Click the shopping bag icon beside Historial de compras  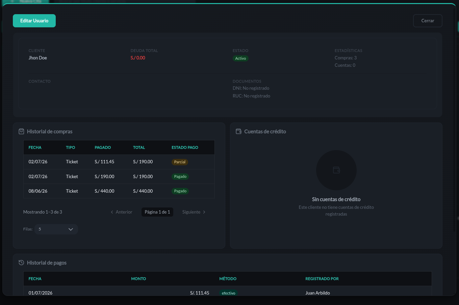(21, 131)
